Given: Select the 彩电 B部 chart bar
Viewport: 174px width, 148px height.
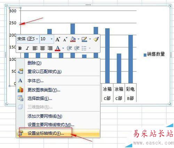Looking at the screenshot, I should click(130, 59).
